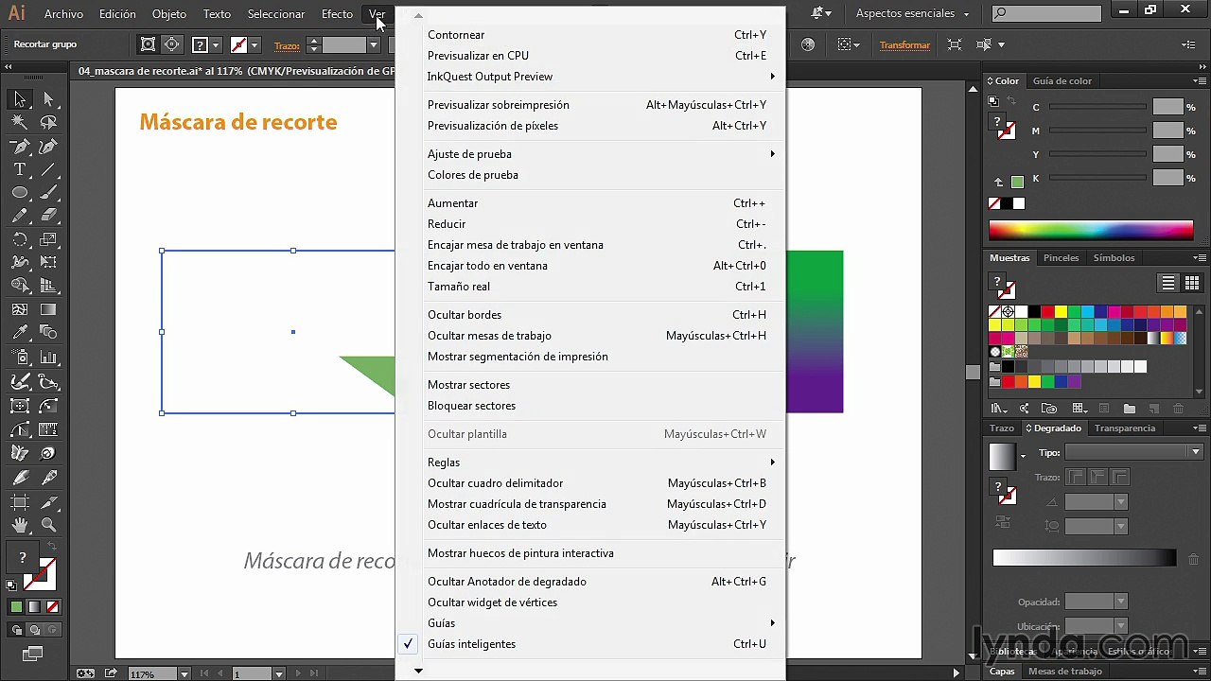The width and height of the screenshot is (1211, 681).
Task: Expand Ajuste de prueba submenu
Action: coord(589,154)
